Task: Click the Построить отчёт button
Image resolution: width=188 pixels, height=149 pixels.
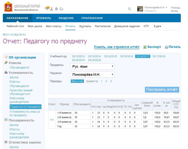Action: pos(162,89)
